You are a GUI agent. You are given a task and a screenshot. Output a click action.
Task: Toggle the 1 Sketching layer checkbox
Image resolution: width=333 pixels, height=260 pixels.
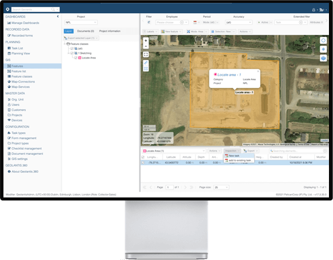point(72,53)
